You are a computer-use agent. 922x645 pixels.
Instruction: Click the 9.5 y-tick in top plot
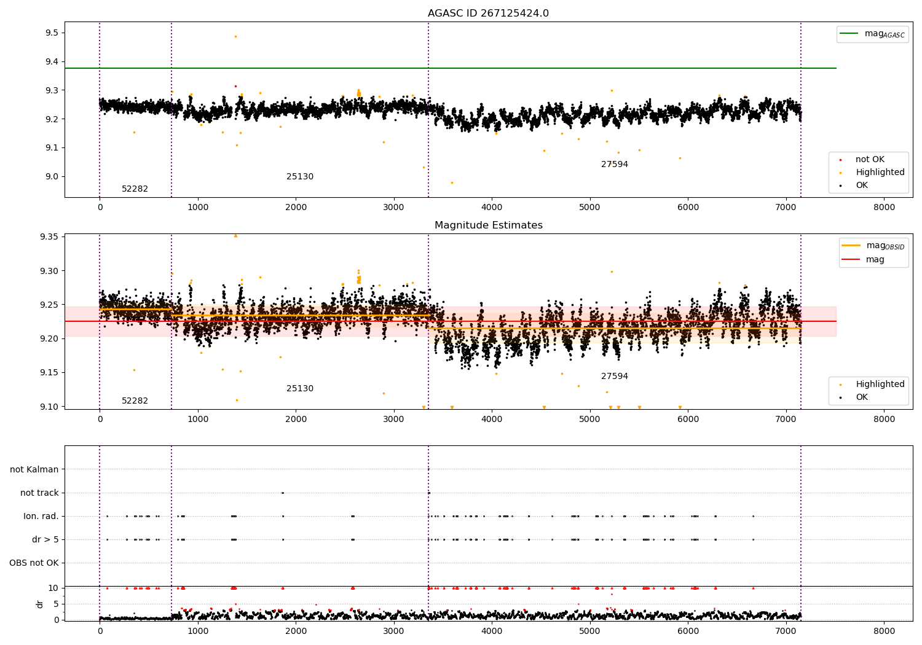tap(52, 33)
